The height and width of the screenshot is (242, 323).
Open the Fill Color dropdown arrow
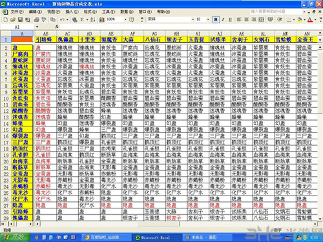304,20
